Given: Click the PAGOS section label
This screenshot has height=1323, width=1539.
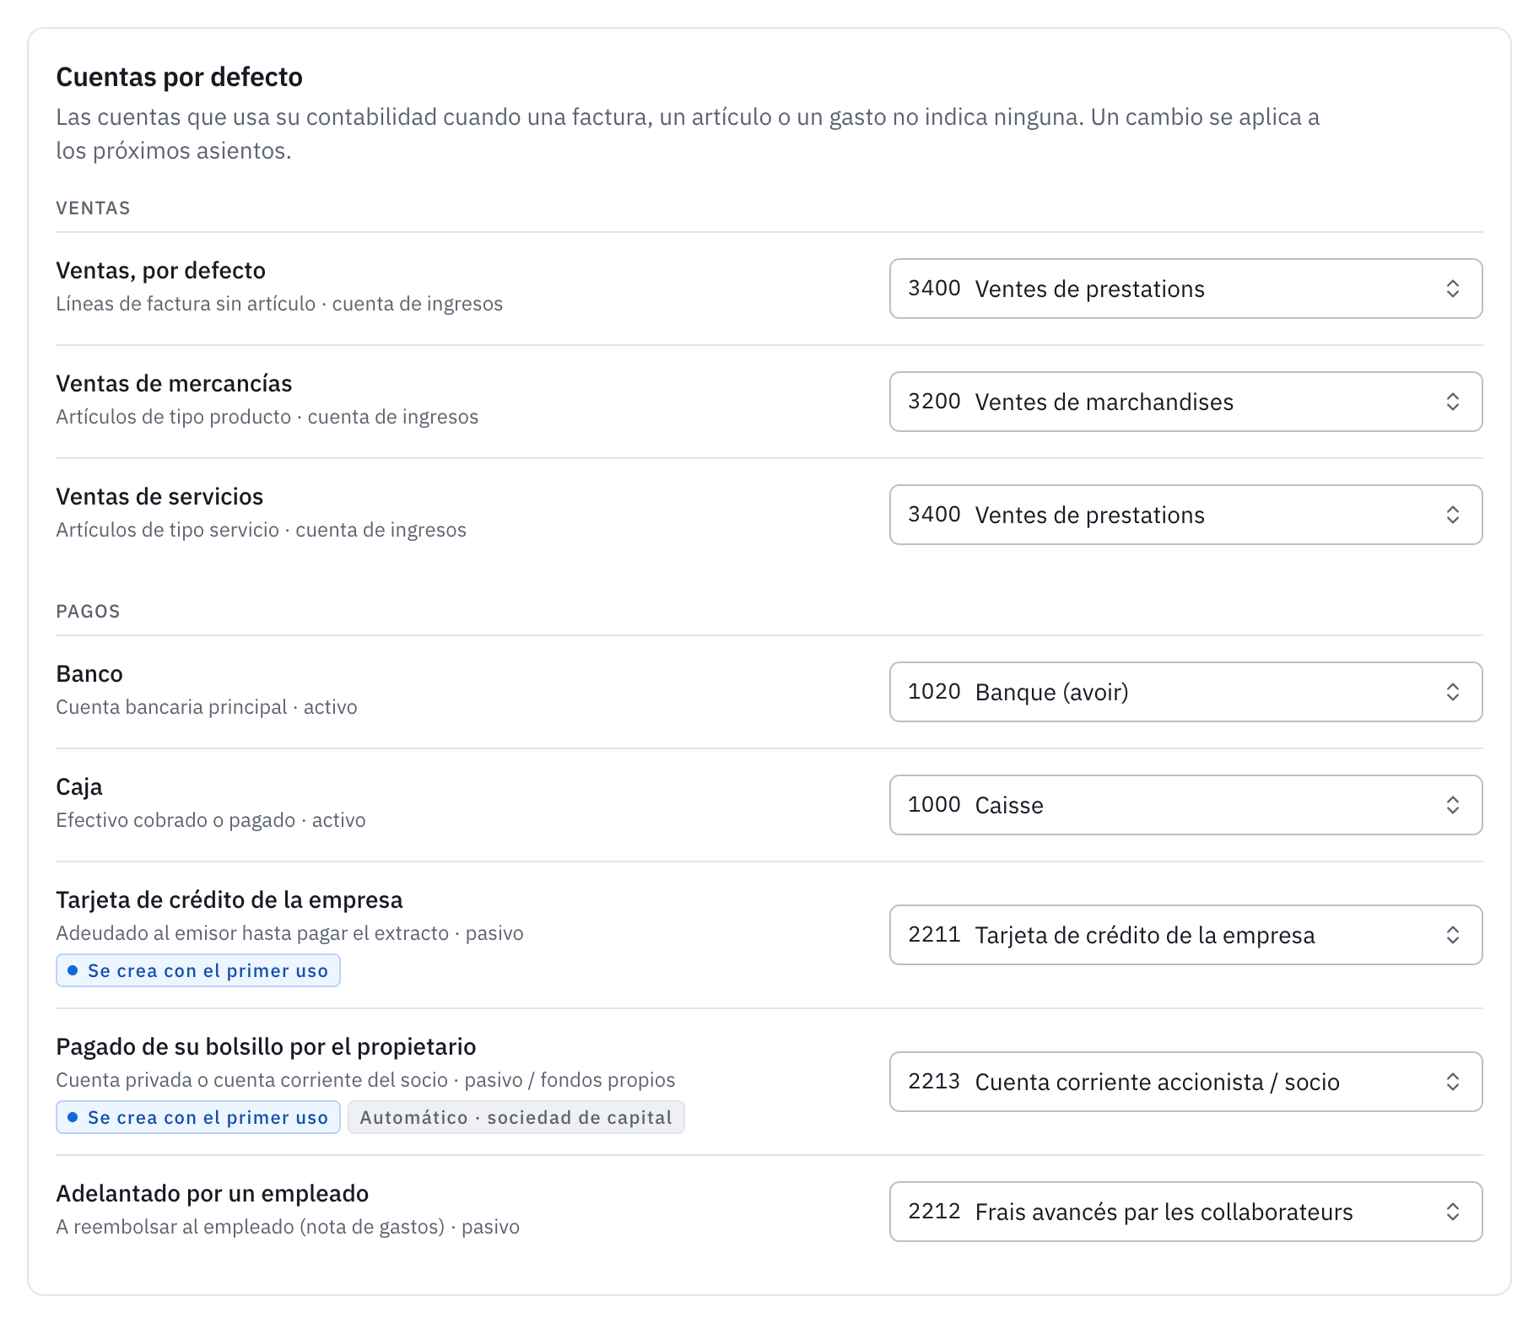Looking at the screenshot, I should (88, 612).
